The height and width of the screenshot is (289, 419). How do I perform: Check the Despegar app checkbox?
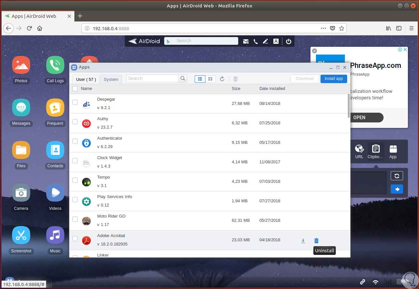75,102
